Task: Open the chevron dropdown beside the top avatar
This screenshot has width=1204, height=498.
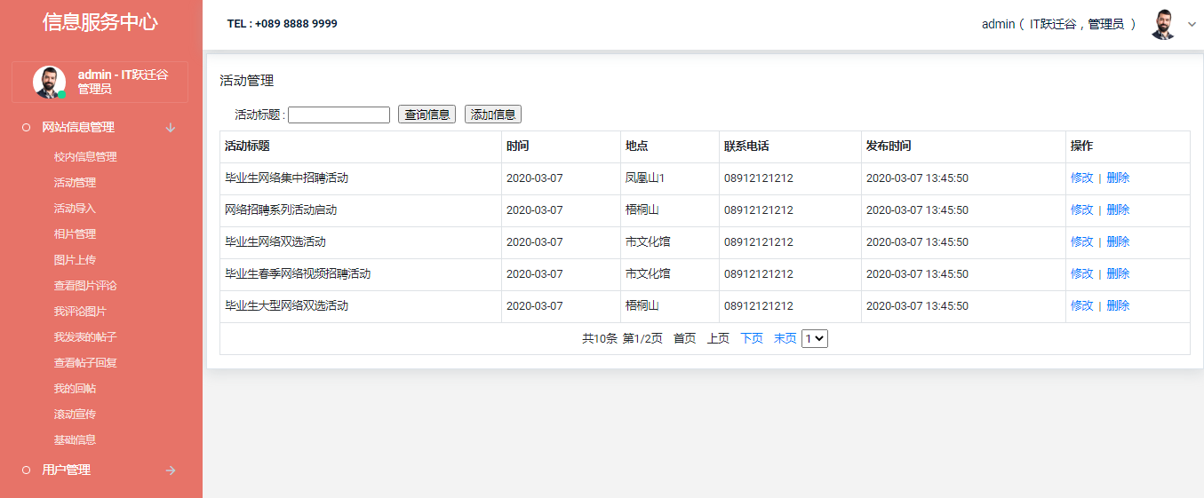Action: click(x=1192, y=25)
